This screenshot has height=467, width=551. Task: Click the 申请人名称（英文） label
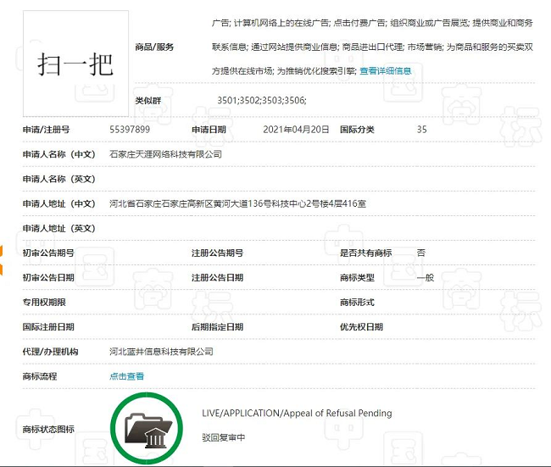click(x=59, y=179)
